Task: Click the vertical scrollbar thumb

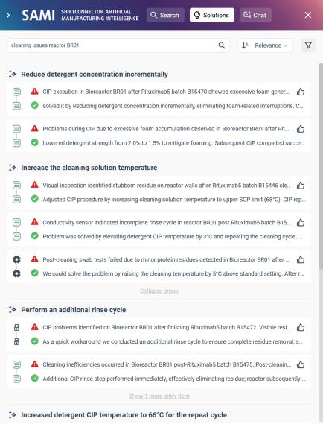Action: (321, 166)
